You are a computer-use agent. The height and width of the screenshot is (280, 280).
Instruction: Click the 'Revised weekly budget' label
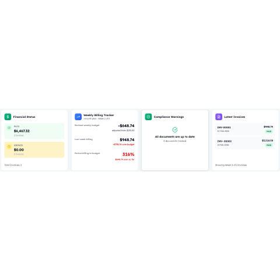tap(87, 125)
